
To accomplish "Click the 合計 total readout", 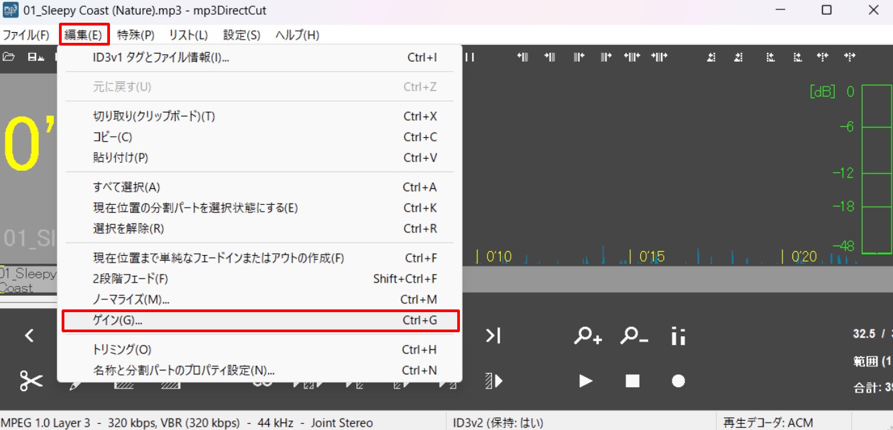I will point(874,386).
